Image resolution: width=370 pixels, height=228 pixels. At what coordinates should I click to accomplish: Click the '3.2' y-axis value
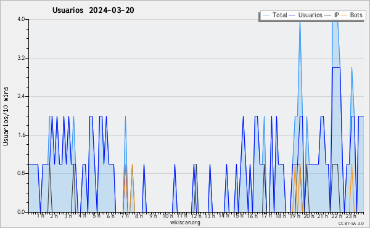coord(21,58)
